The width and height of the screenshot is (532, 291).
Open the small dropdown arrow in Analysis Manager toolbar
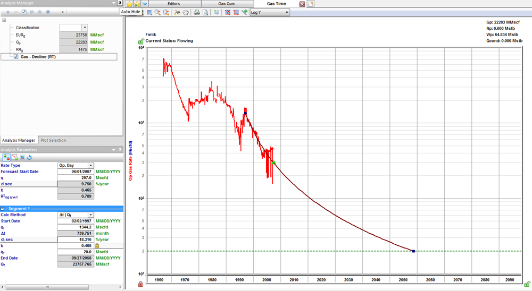63,12
